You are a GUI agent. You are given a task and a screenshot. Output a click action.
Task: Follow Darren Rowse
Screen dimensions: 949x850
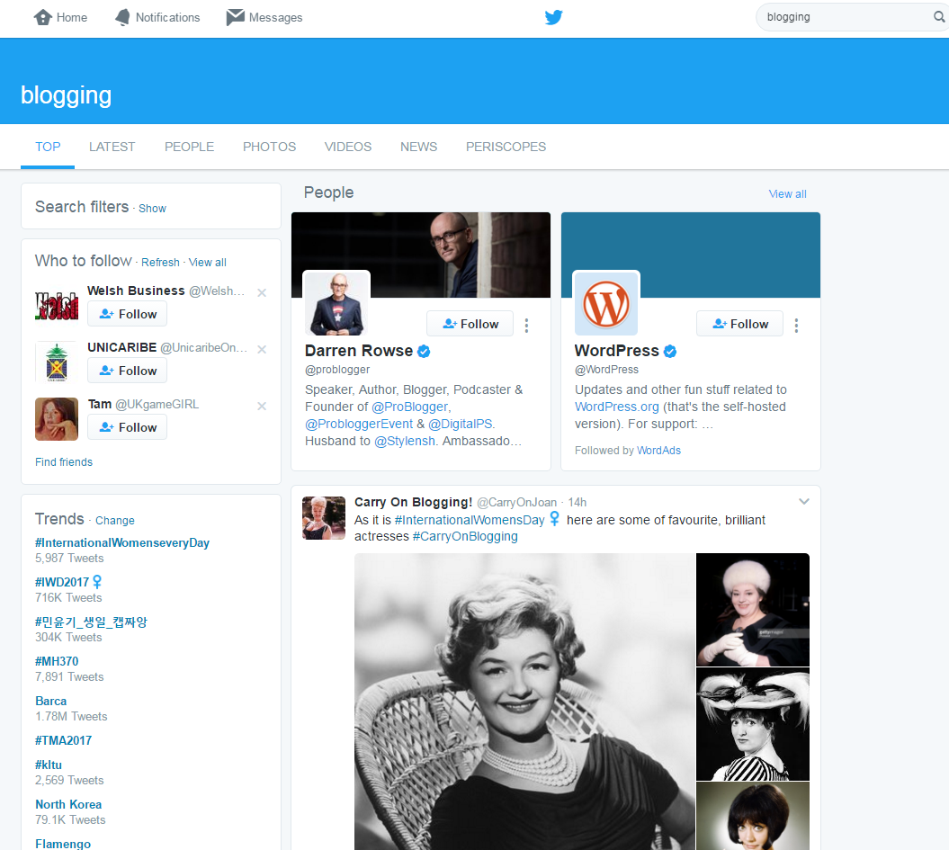click(x=470, y=324)
